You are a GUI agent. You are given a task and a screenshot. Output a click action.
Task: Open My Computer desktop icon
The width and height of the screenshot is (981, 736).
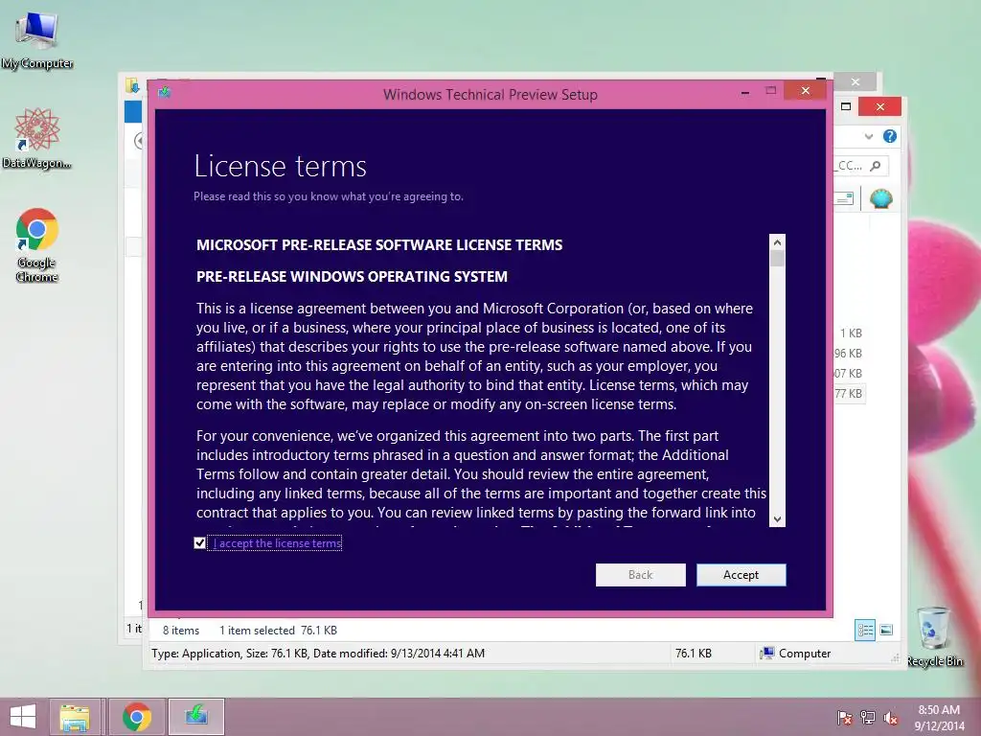tap(36, 40)
